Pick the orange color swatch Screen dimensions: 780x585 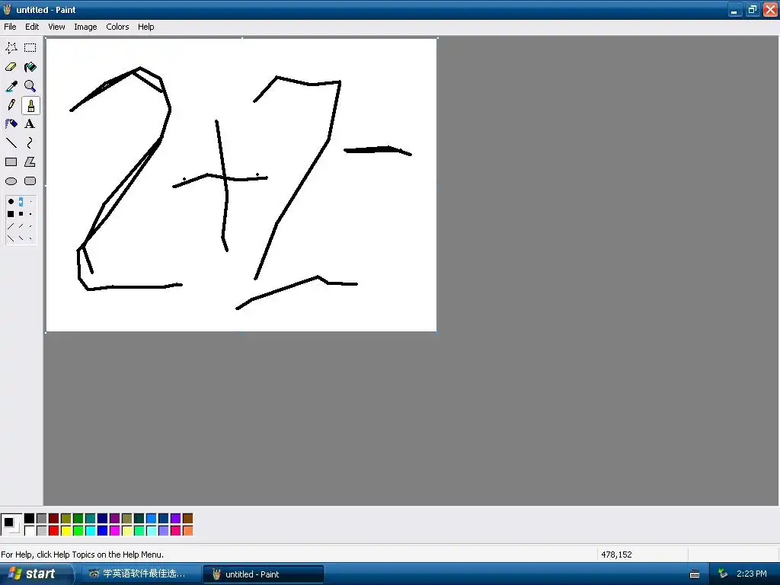(187, 531)
